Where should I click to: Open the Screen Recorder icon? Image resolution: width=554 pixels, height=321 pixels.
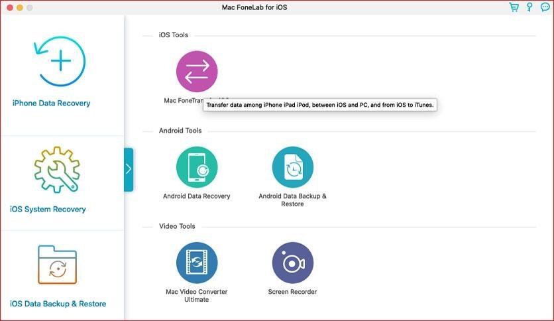pos(292,263)
